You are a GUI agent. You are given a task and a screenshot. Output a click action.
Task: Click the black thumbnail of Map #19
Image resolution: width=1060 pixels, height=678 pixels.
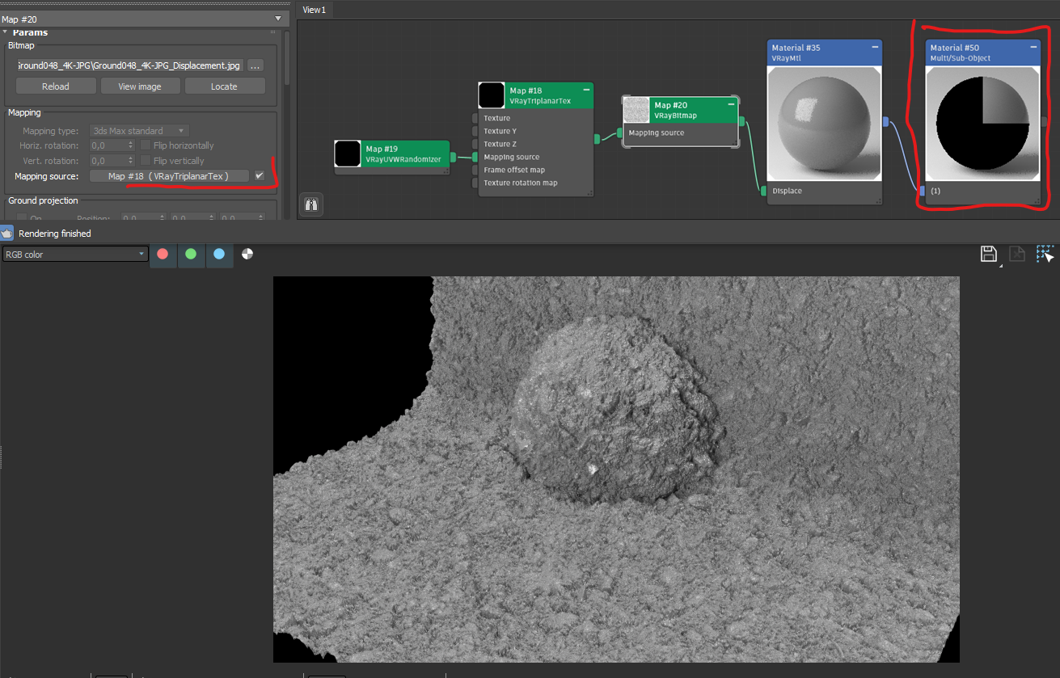pyautogui.click(x=348, y=154)
